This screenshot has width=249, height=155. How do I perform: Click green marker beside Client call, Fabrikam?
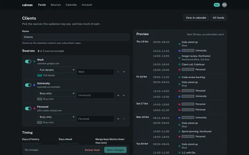(x=179, y=64)
